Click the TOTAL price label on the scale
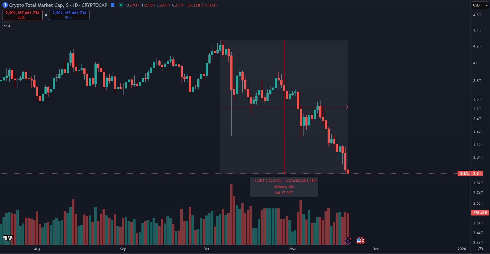 point(464,174)
